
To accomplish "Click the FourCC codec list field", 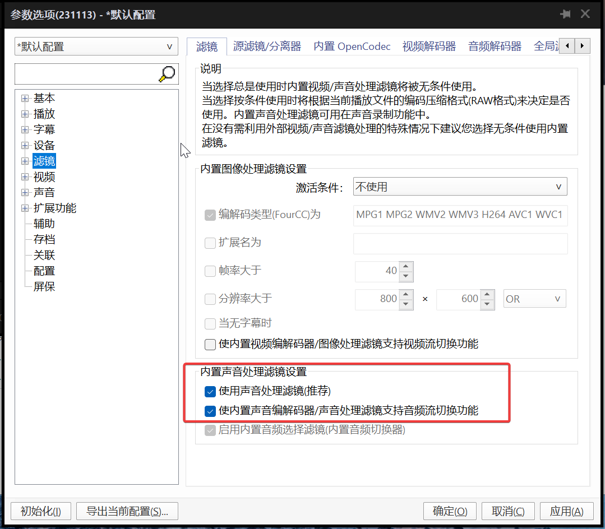I will [460, 215].
